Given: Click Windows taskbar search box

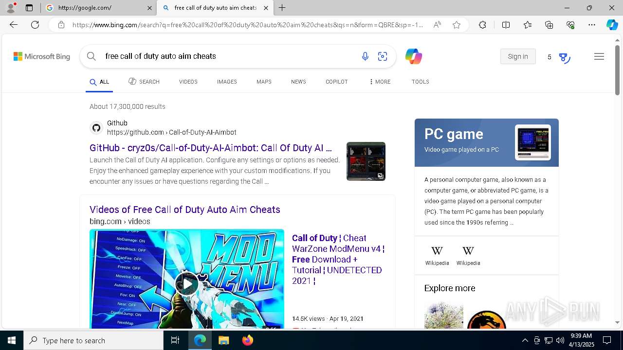Looking at the screenshot, I should tap(93, 340).
